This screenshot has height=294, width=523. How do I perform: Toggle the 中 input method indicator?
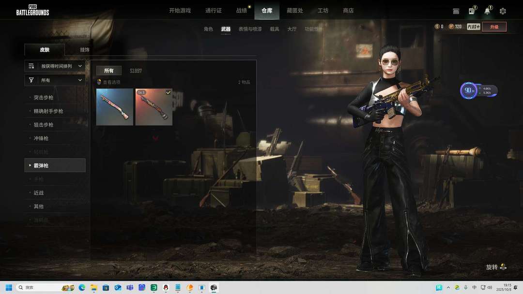[474, 287]
